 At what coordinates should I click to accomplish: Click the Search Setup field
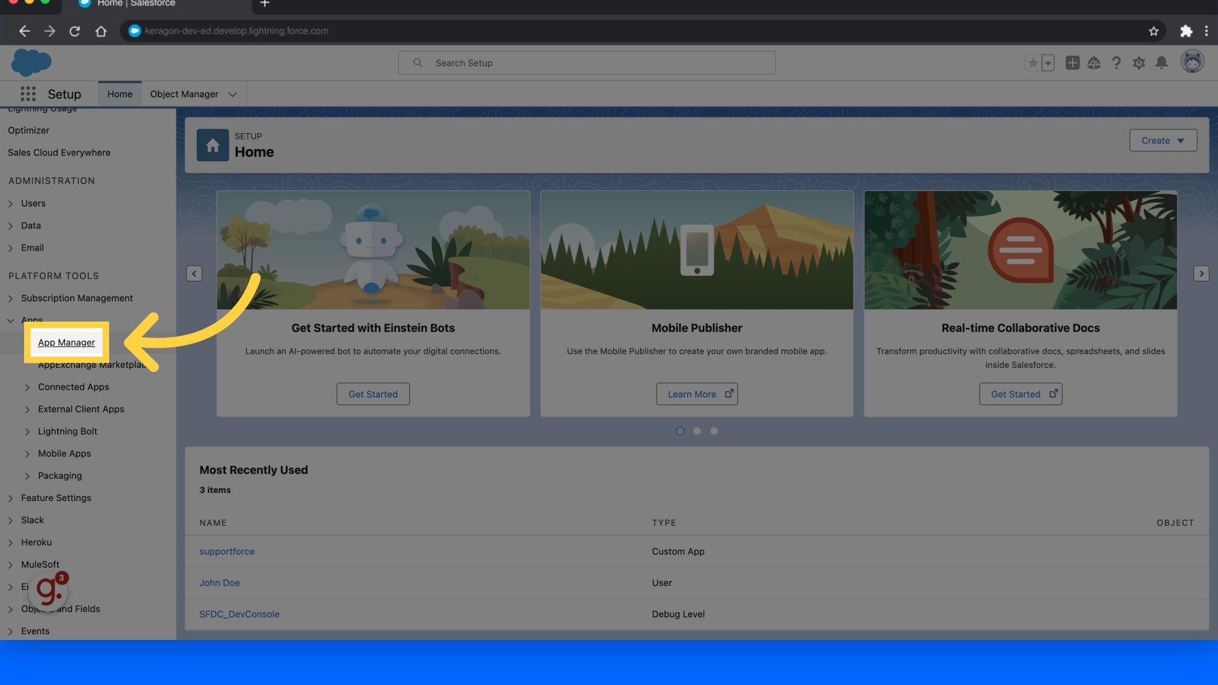(x=587, y=63)
